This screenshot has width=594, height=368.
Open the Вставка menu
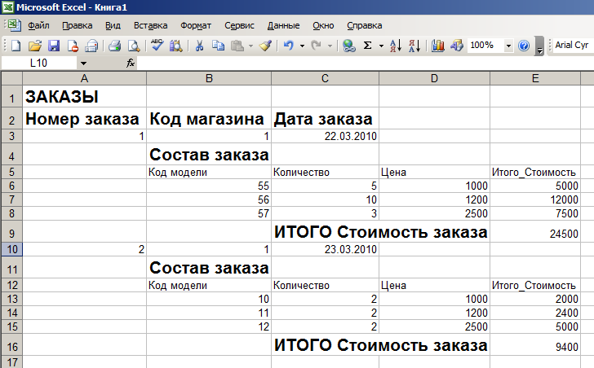tap(150, 25)
